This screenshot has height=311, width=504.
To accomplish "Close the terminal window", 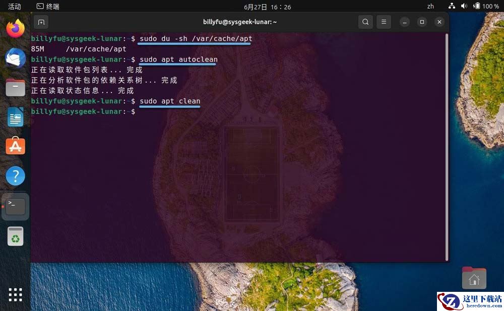I will [x=439, y=22].
